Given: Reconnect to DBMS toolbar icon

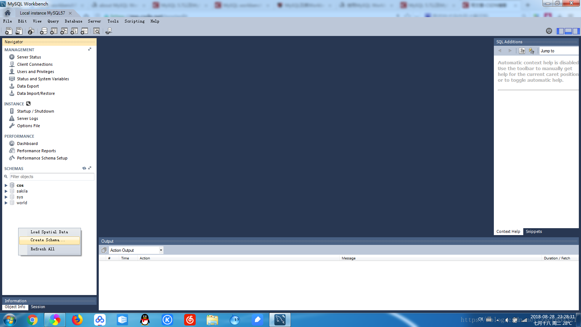Looking at the screenshot, I should [109, 31].
